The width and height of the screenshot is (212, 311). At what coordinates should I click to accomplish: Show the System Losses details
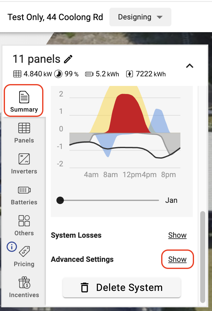(177, 235)
